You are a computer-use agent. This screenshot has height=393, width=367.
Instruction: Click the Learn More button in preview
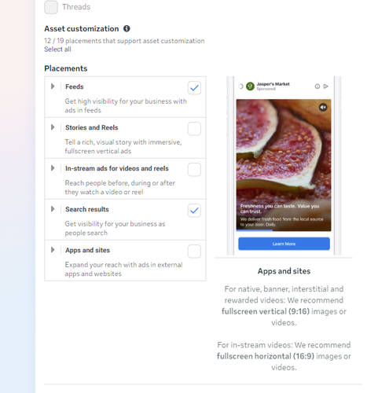(x=284, y=244)
